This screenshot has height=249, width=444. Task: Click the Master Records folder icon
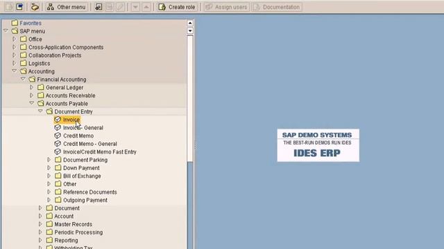tap(49, 224)
